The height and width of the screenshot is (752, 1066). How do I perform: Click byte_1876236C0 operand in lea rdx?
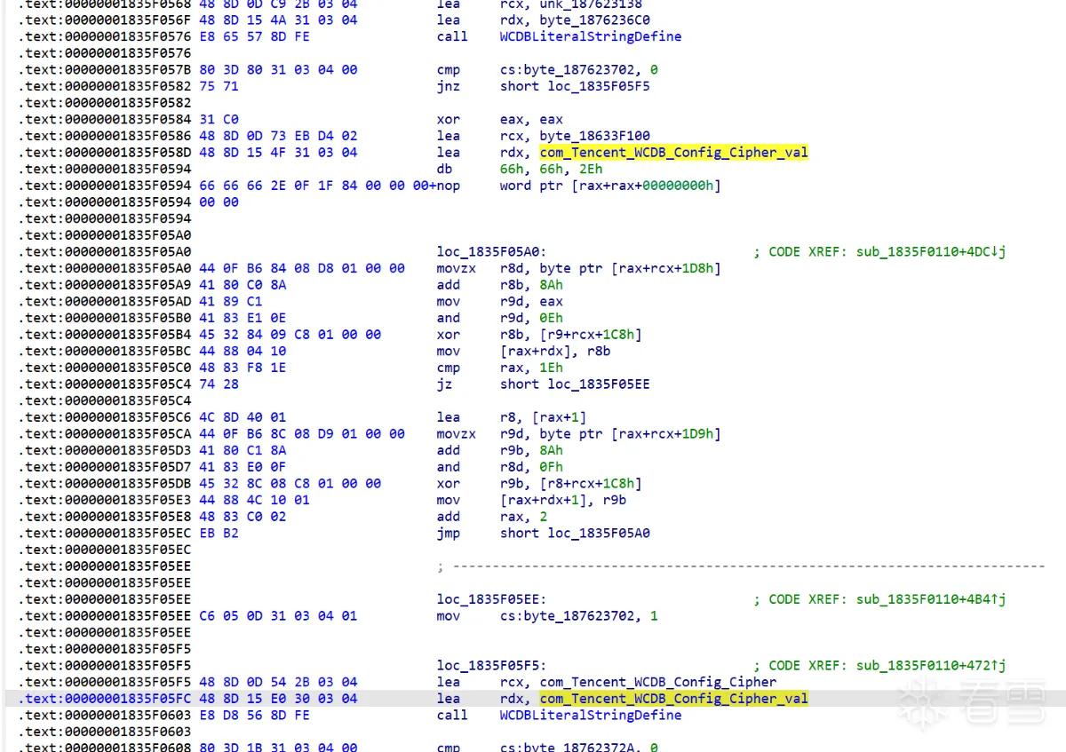(595, 20)
